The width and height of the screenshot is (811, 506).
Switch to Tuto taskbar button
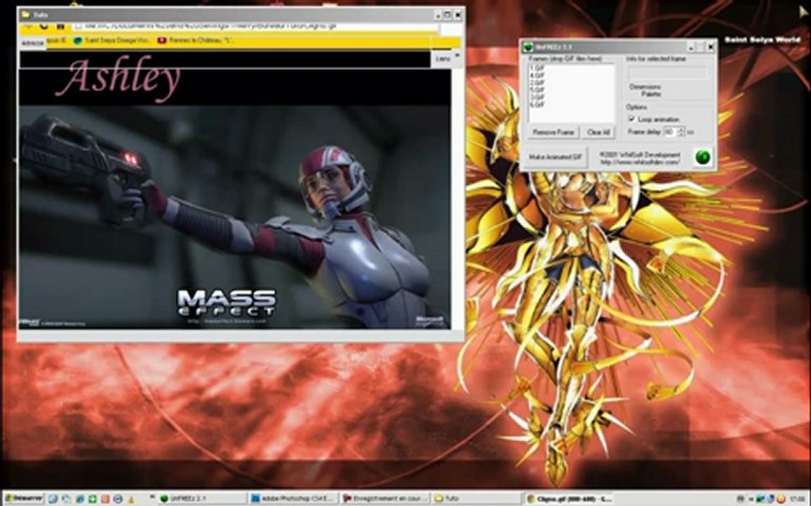476,499
